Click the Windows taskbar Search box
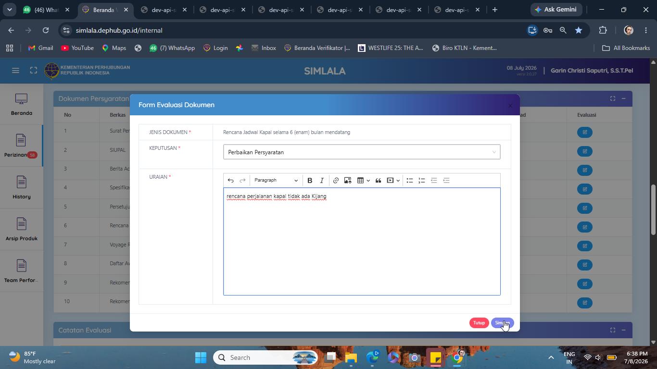The image size is (657, 369). (266, 357)
